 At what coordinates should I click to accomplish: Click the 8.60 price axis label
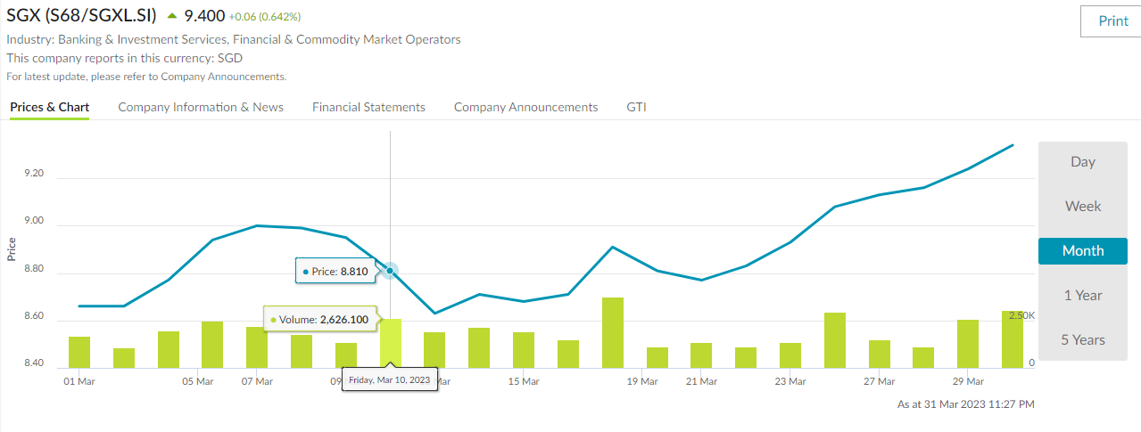33,315
